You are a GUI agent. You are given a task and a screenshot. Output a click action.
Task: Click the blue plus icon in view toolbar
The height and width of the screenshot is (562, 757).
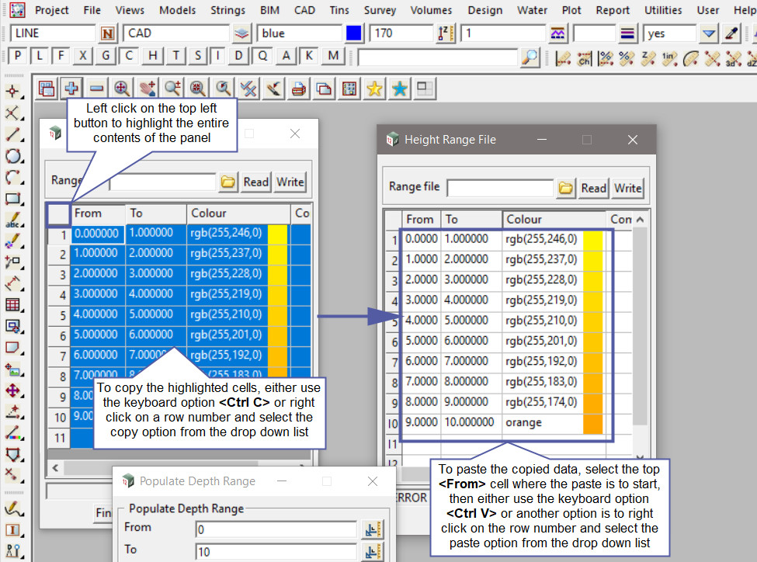(x=71, y=88)
